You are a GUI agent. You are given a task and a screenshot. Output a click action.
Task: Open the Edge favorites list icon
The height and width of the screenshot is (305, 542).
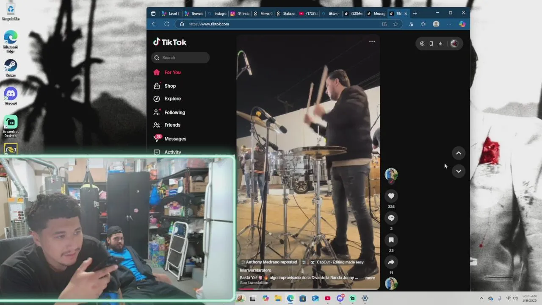tap(423, 24)
